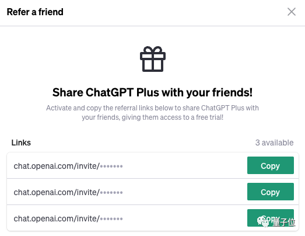
Task: Click the ribbon bow on the gift icon
Action: pyautogui.click(x=153, y=50)
